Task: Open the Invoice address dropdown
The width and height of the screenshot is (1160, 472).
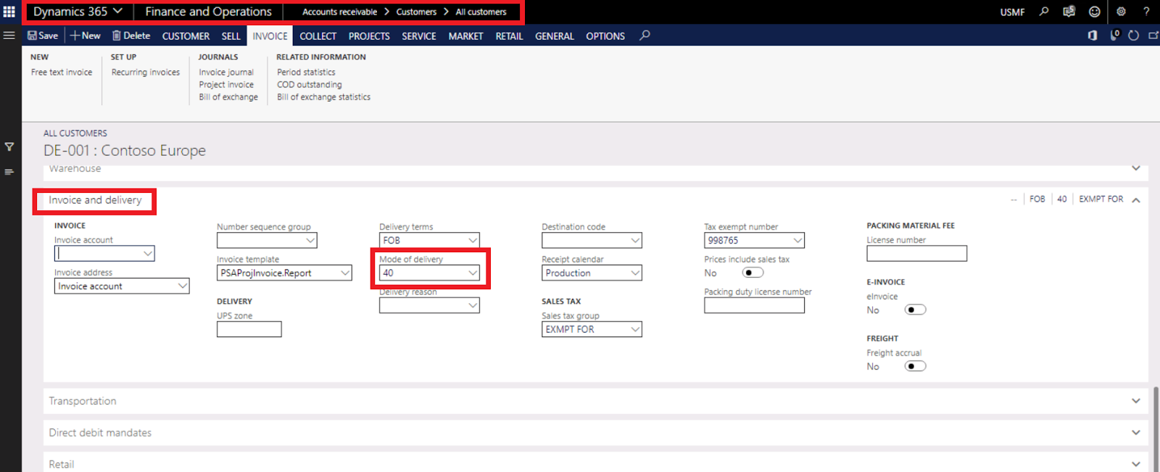Action: pos(183,286)
